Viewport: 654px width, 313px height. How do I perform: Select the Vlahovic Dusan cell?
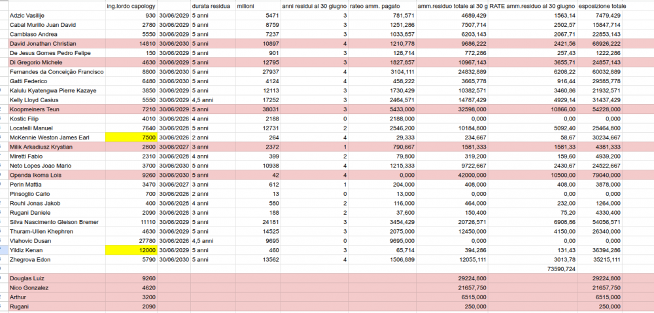click(x=57, y=241)
